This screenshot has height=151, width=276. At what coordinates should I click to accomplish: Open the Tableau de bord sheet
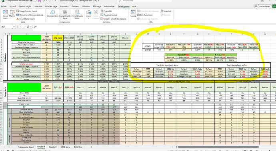(x=26, y=147)
